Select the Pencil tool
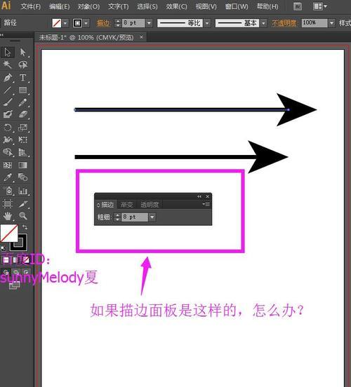 pyautogui.click(x=22, y=102)
